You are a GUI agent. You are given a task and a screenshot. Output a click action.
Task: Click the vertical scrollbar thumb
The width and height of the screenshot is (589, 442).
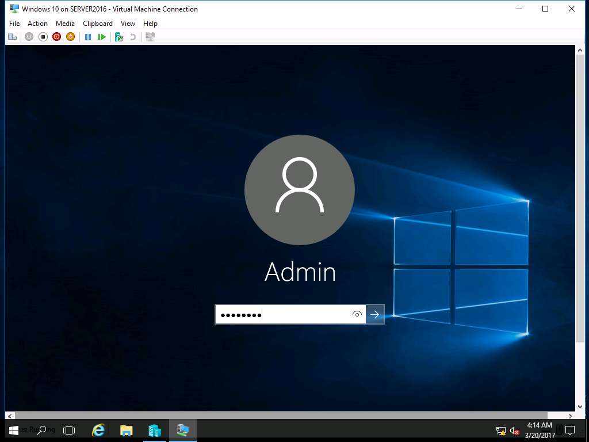(580, 199)
